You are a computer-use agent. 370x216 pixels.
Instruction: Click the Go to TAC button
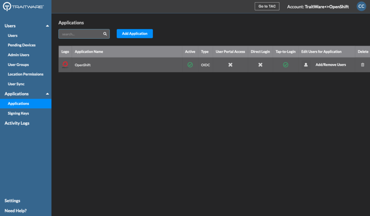pyautogui.click(x=267, y=7)
